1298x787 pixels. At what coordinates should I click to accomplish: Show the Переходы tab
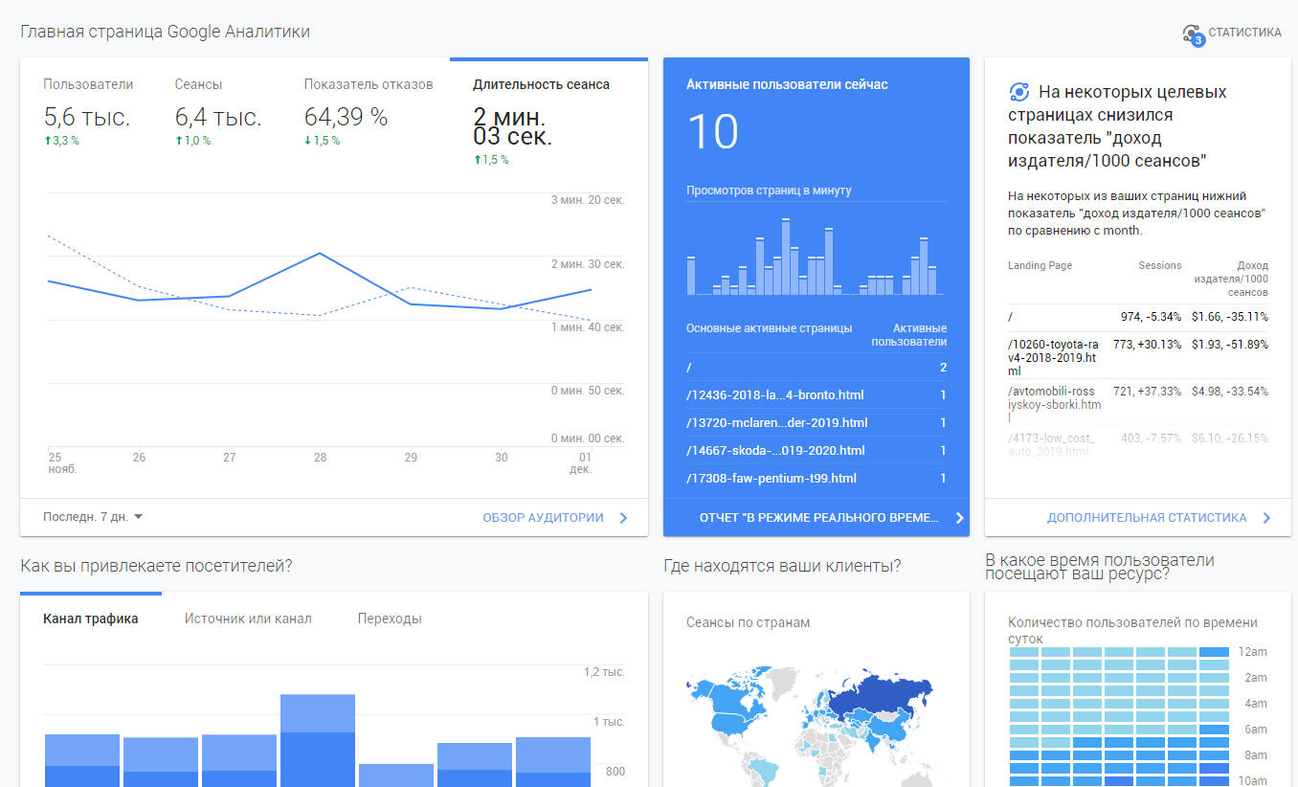pos(390,618)
